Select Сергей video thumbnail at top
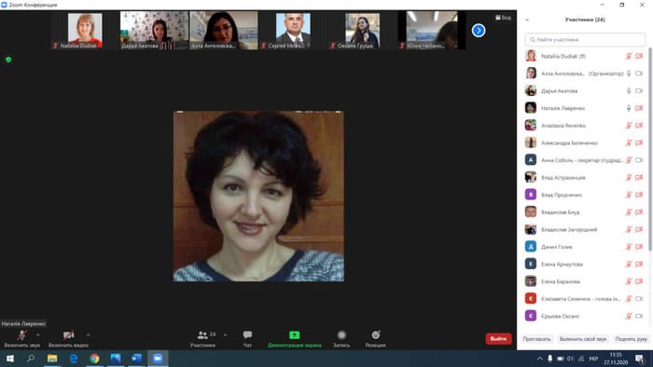This screenshot has width=653, height=367. pos(293,31)
